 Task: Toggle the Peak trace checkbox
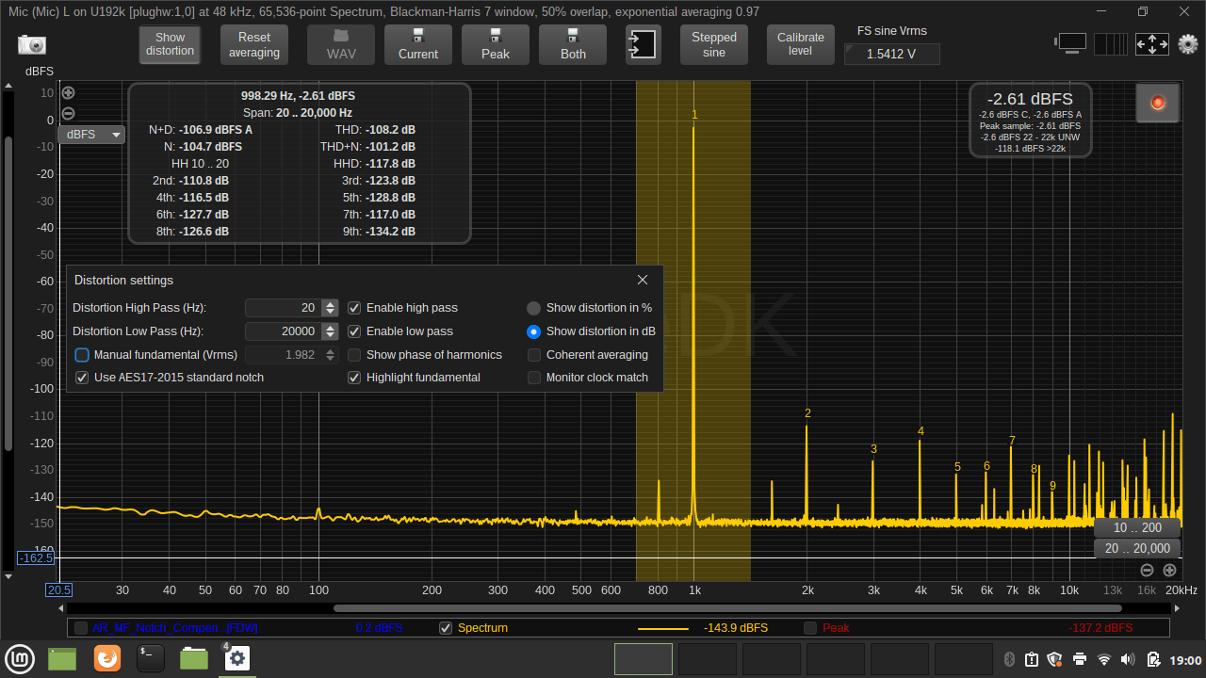point(810,628)
